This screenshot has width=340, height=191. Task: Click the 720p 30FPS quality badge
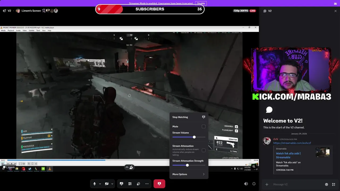[x=241, y=11]
